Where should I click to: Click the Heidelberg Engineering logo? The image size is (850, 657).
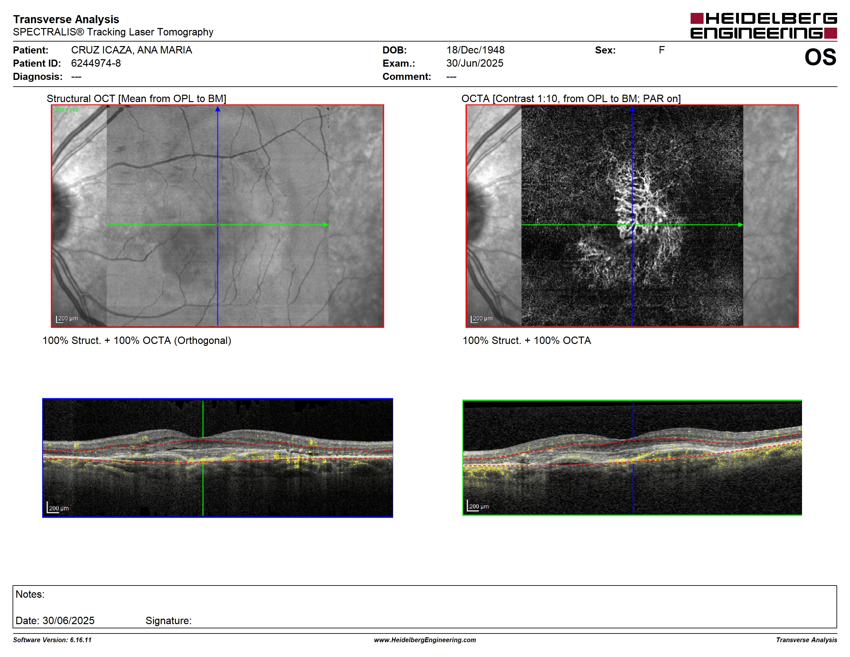763,26
